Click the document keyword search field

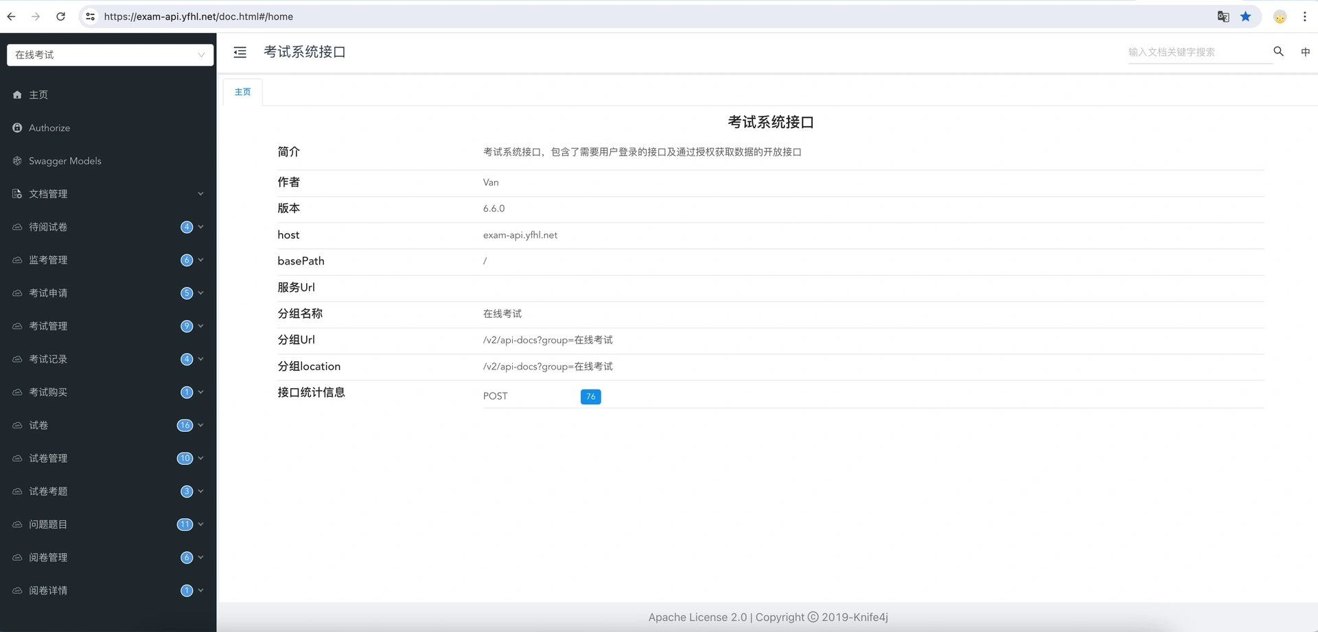pyautogui.click(x=1199, y=52)
